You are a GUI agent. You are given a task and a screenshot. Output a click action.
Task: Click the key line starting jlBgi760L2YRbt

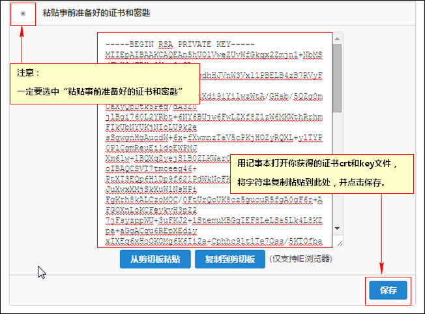[x=214, y=117]
